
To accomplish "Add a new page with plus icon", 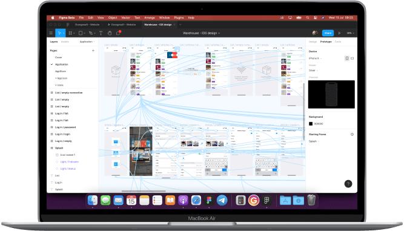I will click(93, 50).
